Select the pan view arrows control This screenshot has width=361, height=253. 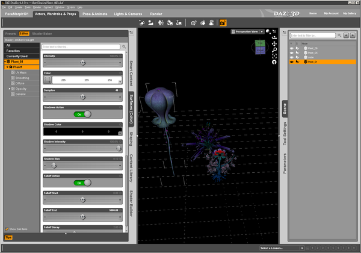click(x=274, y=43)
